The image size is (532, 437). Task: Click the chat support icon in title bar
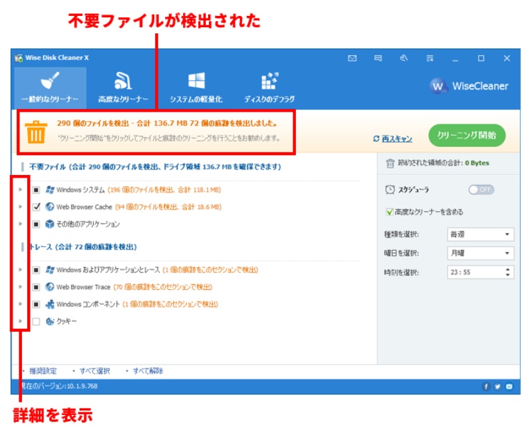[x=379, y=59]
